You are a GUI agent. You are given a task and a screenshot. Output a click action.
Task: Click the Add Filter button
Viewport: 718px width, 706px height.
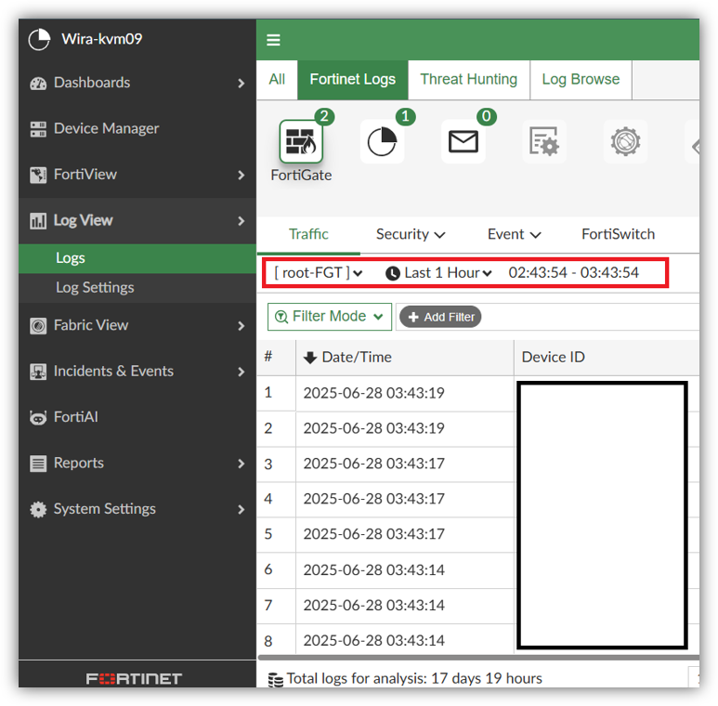pos(440,317)
